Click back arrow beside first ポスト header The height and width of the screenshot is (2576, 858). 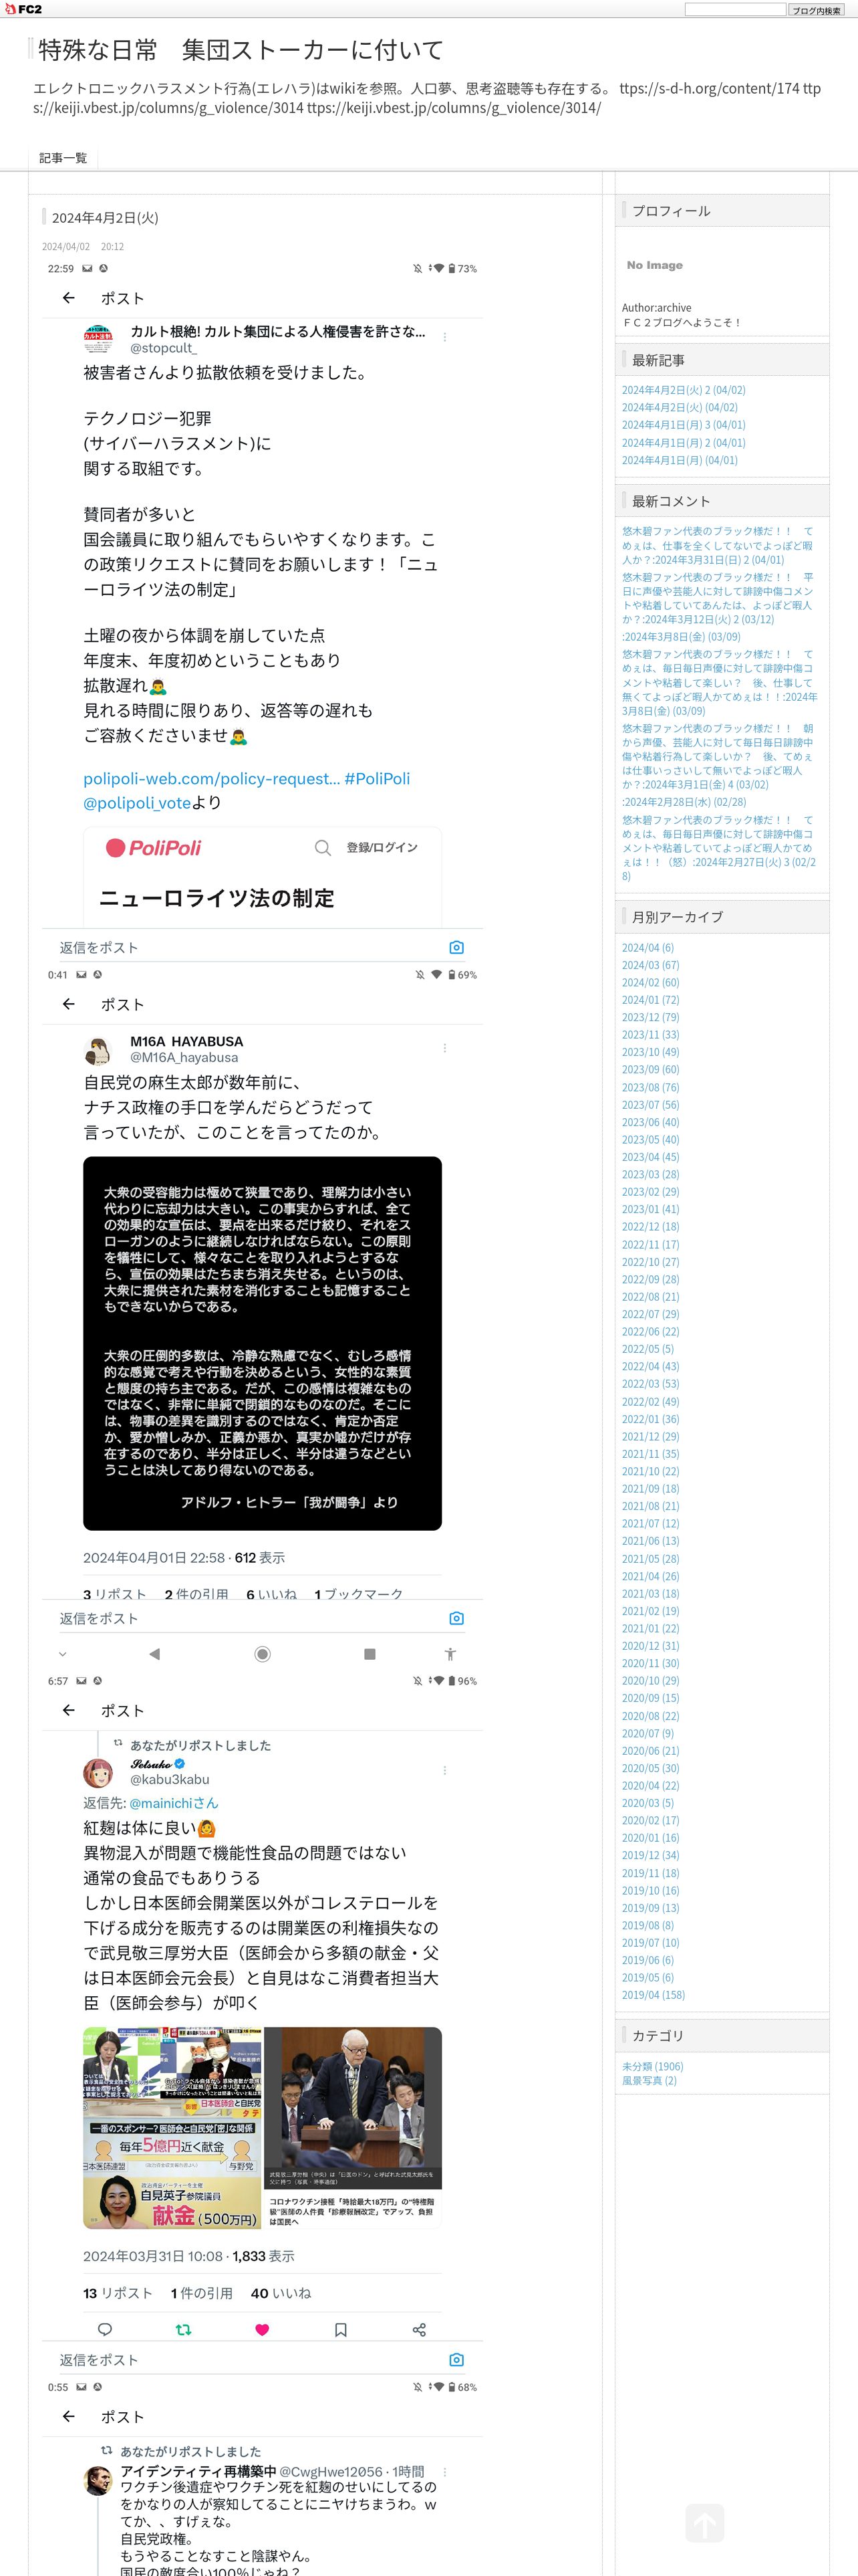(68, 298)
